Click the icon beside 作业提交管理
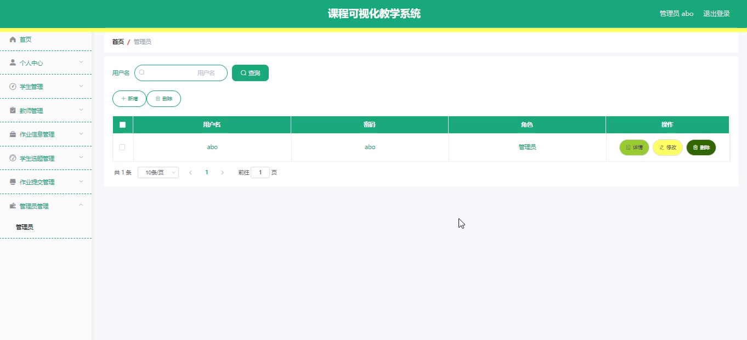747x340 pixels. 13,182
